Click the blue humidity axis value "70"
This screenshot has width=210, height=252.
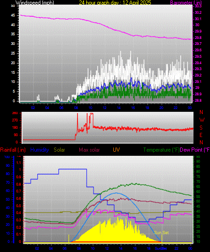pos(8,182)
